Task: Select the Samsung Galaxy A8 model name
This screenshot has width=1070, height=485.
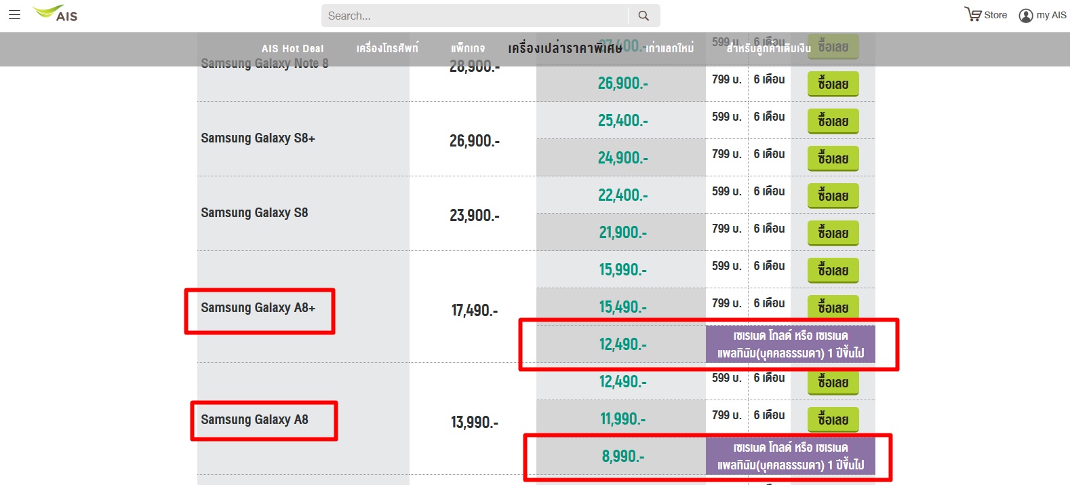Action: (x=254, y=420)
